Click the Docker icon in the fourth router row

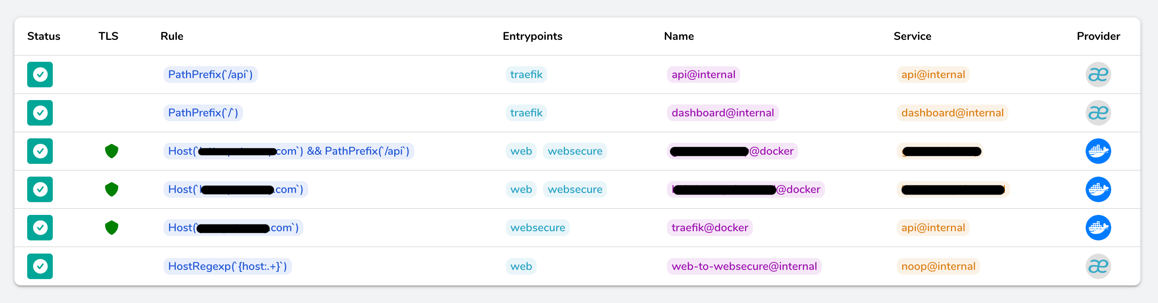[x=1098, y=189]
